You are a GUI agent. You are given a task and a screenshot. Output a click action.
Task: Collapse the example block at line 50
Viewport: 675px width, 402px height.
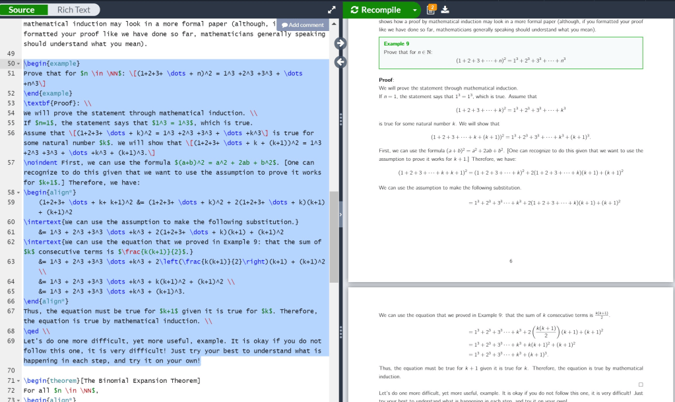pos(18,64)
